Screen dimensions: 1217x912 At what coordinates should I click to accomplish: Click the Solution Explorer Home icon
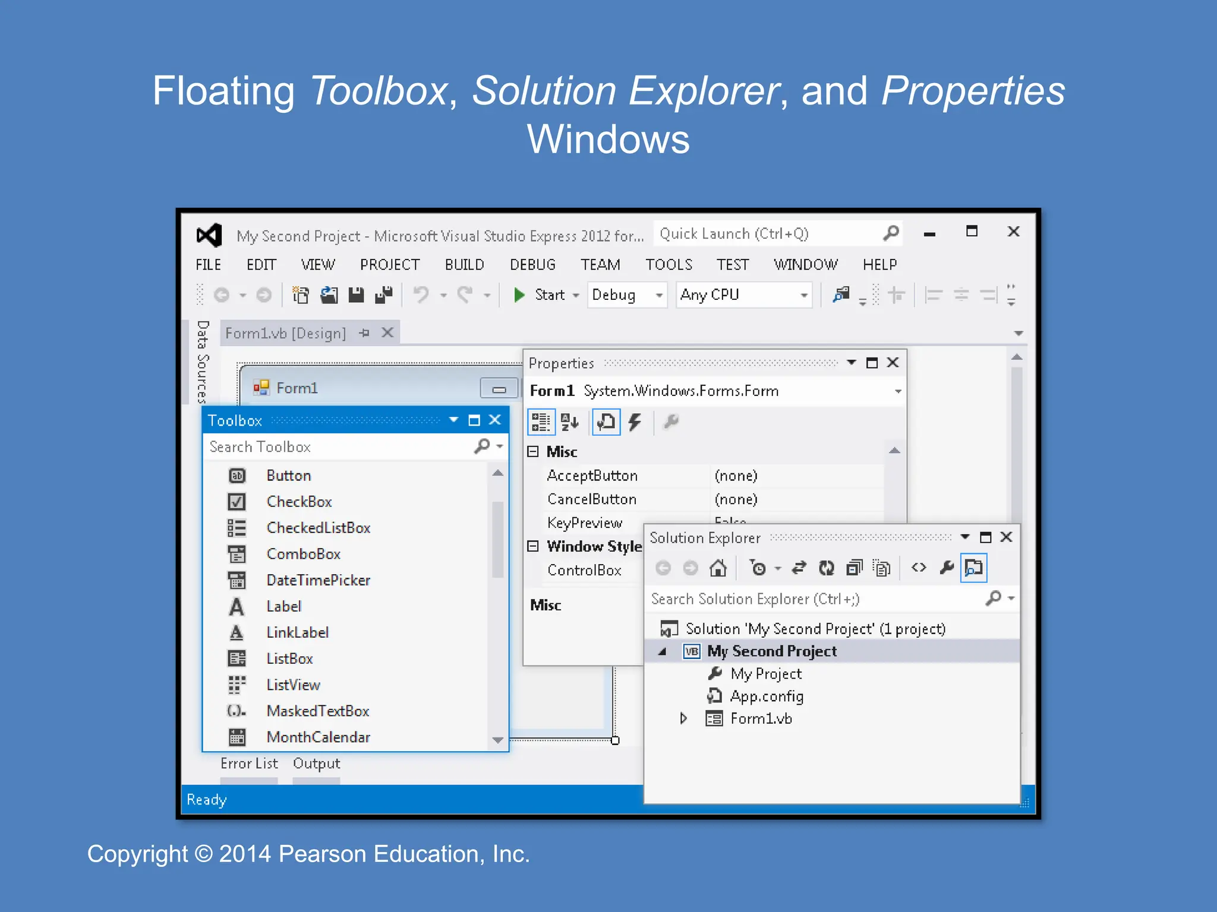(718, 568)
